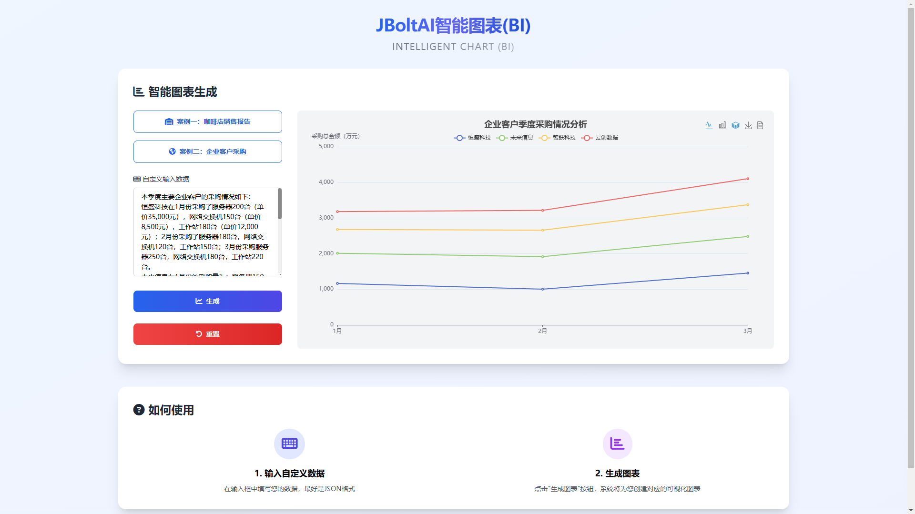The height and width of the screenshot is (514, 915).
Task: Select 云创数据 data point at 3月
Action: click(x=748, y=179)
